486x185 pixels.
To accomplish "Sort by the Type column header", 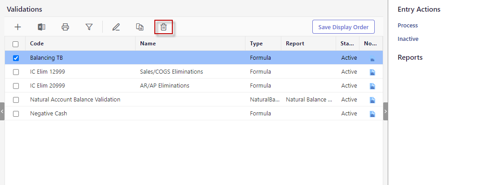I will coord(256,44).
